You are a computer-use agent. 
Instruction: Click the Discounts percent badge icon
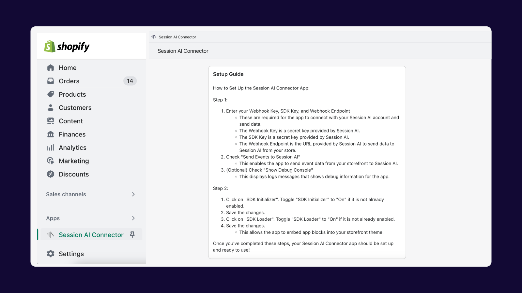coord(51,174)
